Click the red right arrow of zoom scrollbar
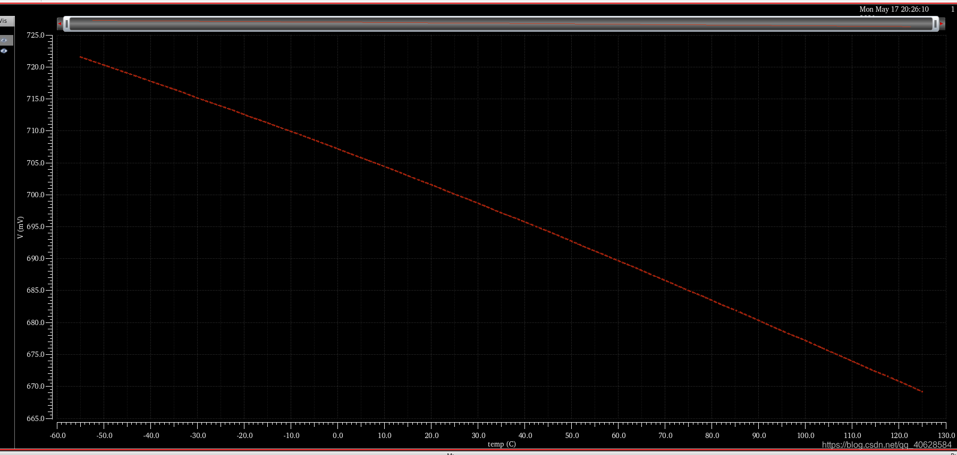The height and width of the screenshot is (455, 957). tap(942, 24)
